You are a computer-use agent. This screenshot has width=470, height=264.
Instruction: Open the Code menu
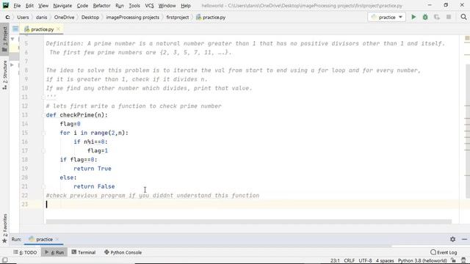[82, 5]
